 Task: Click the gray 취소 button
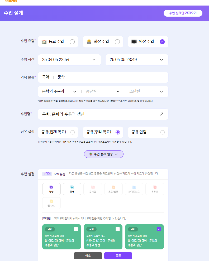(x=88, y=256)
